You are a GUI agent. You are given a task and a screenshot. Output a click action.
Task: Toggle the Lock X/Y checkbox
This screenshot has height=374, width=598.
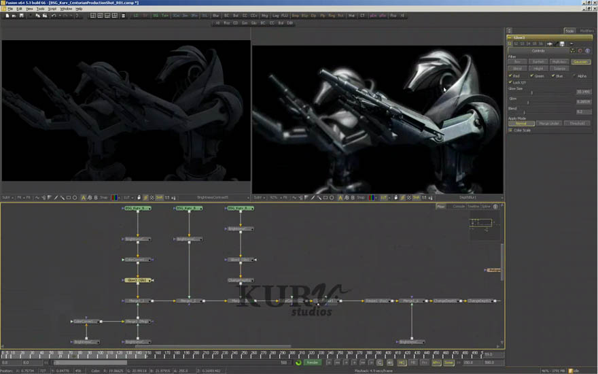pyautogui.click(x=510, y=82)
